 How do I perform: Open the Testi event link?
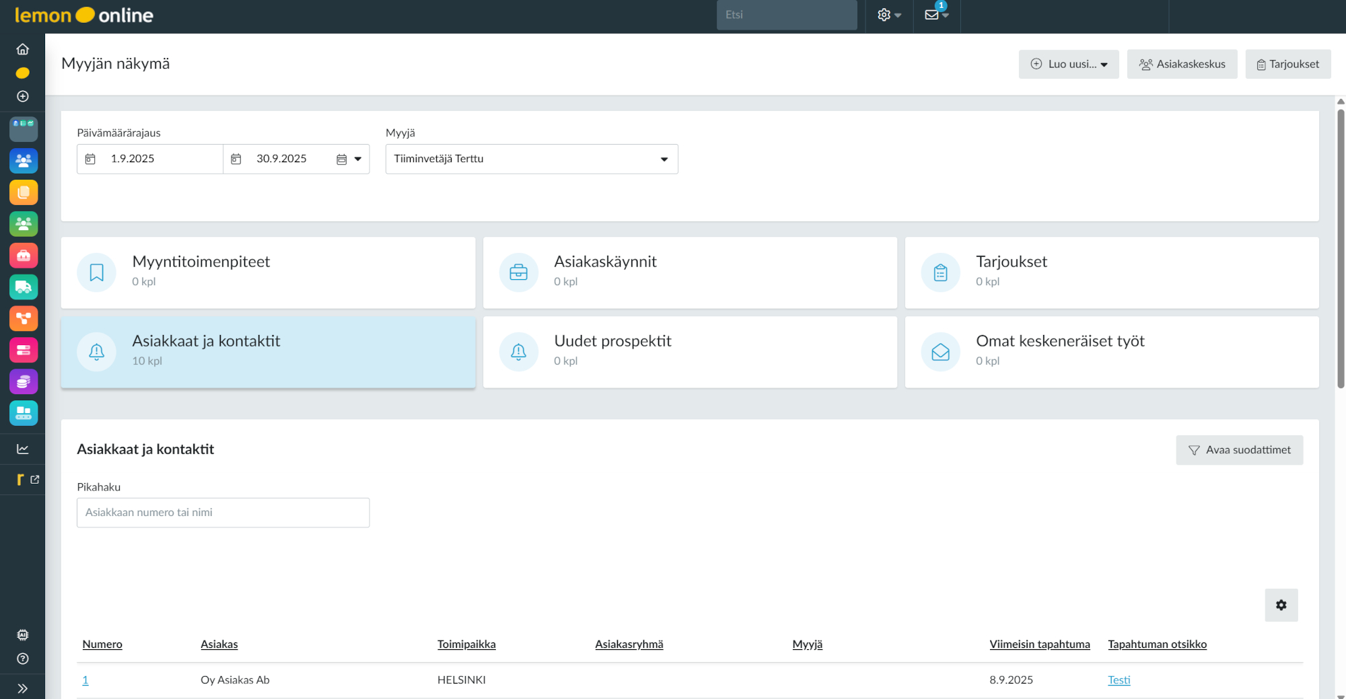pyautogui.click(x=1119, y=679)
